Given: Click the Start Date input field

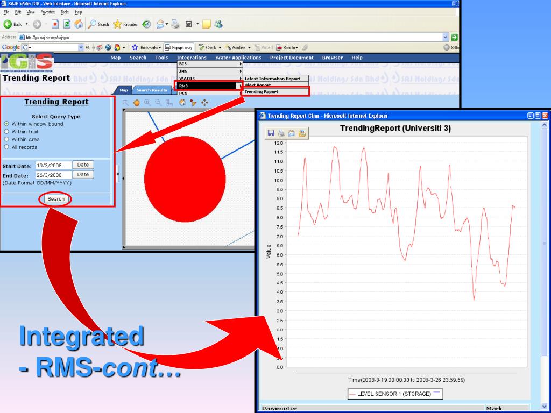Looking at the screenshot, I should 54,165.
